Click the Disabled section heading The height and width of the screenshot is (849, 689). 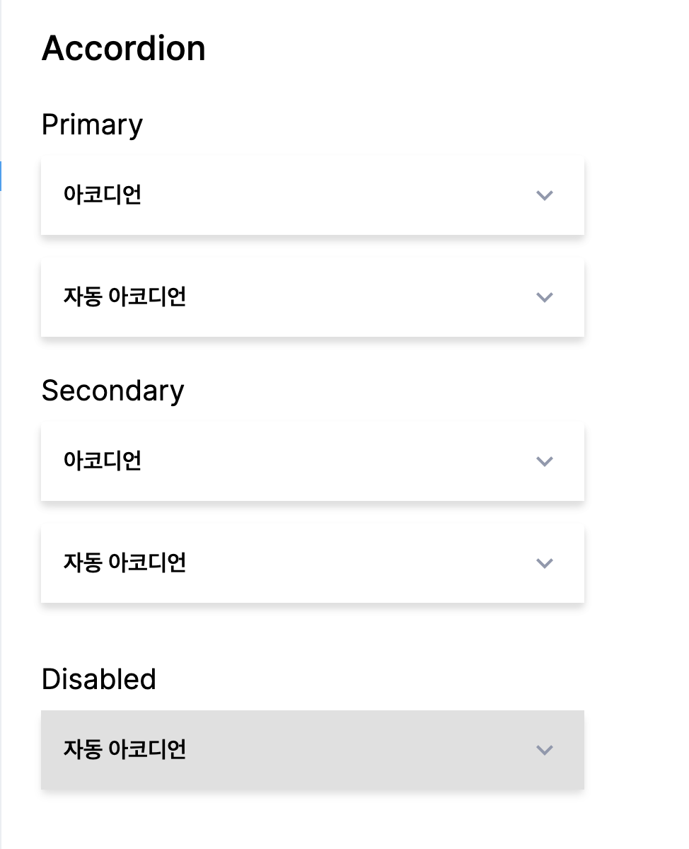click(x=98, y=679)
